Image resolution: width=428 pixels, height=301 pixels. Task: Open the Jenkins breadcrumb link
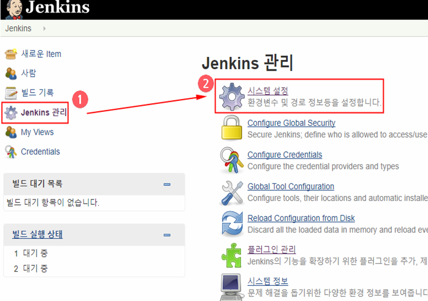click(18, 28)
